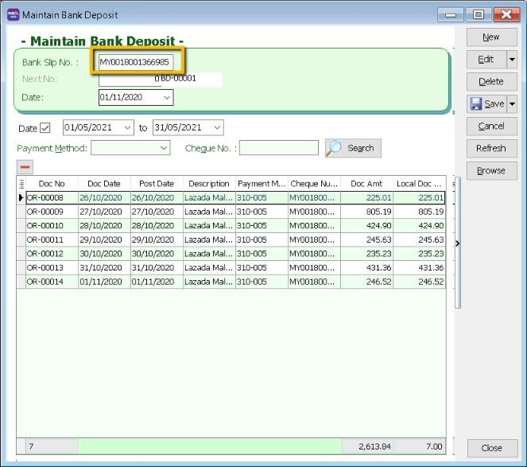Viewport: 527px width, 467px height.
Task: Click the Delete button
Action: [491, 81]
